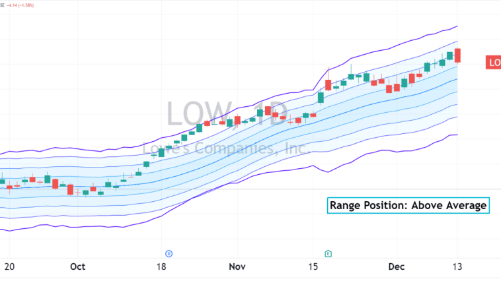Image resolution: width=501 pixels, height=281 pixels.
Task: Click the red LOW price label
Action: 493,63
